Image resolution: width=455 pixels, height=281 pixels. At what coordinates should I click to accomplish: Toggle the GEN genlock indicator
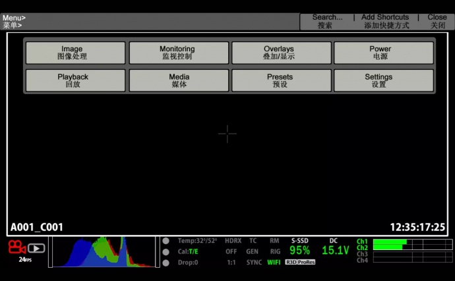(x=253, y=251)
